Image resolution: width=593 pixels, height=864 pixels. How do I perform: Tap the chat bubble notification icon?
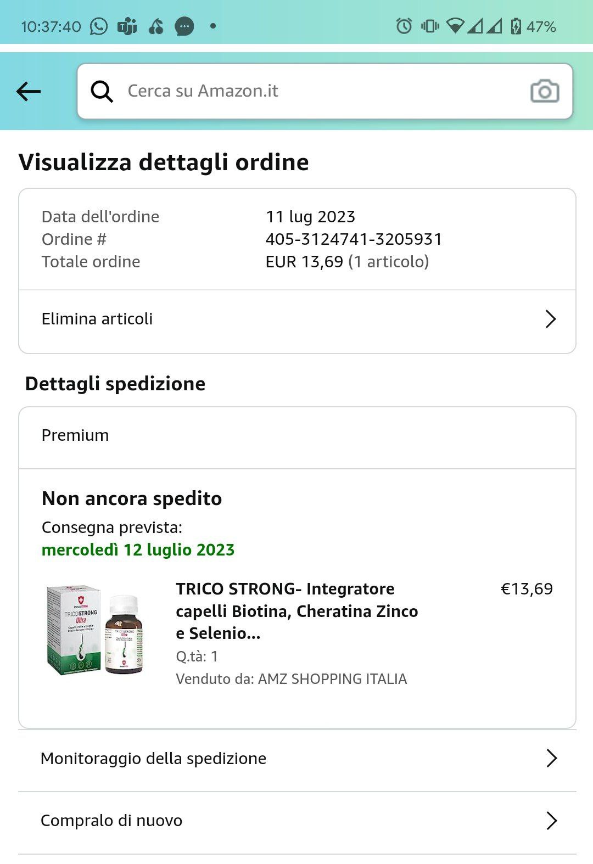tap(184, 26)
